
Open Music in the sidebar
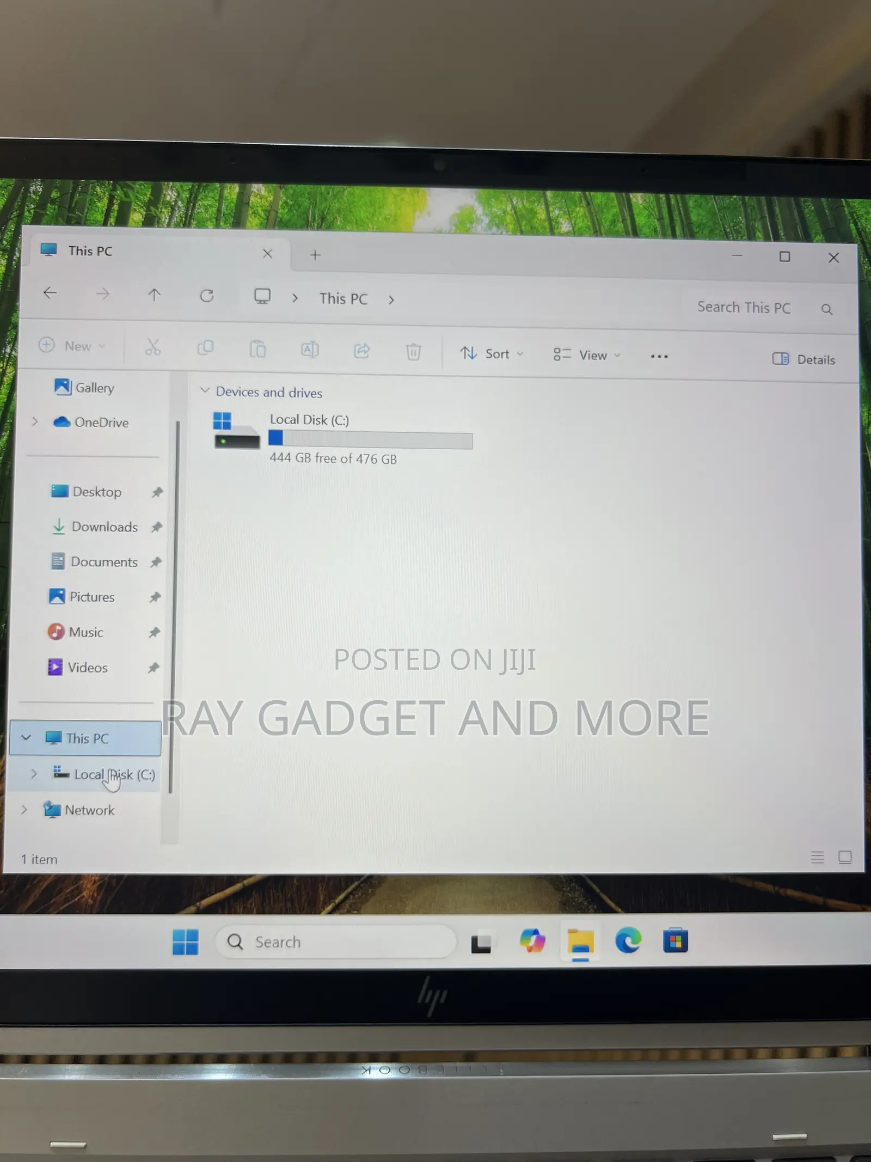coord(75,632)
